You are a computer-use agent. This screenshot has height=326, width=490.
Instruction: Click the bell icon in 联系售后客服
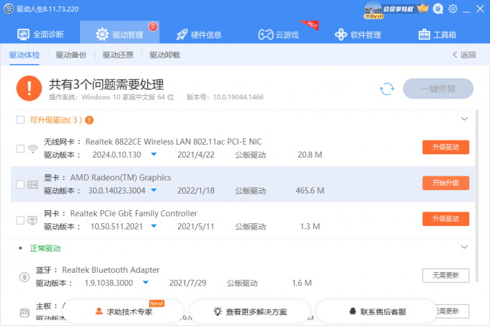[352, 311]
